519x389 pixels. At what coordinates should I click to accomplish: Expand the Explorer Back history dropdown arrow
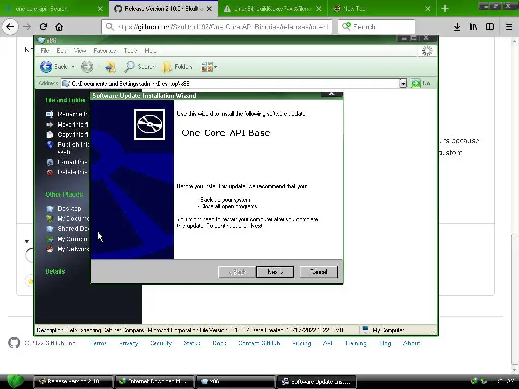pos(73,67)
